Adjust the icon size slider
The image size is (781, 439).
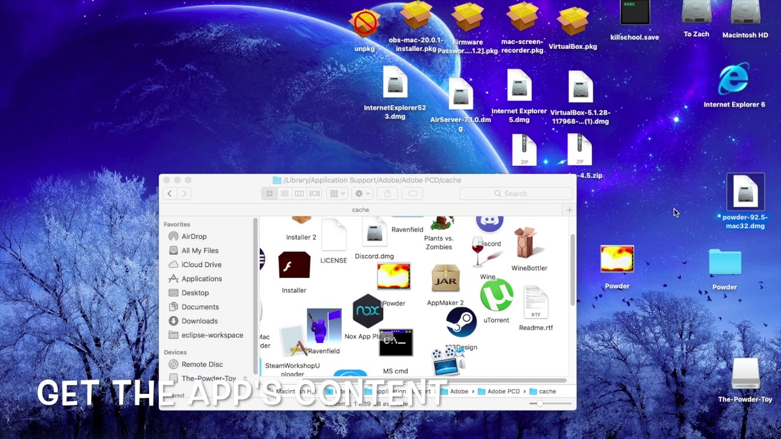539,404
